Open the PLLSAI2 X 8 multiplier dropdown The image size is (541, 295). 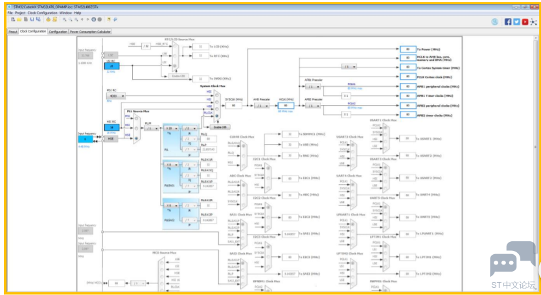pyautogui.click(x=171, y=206)
